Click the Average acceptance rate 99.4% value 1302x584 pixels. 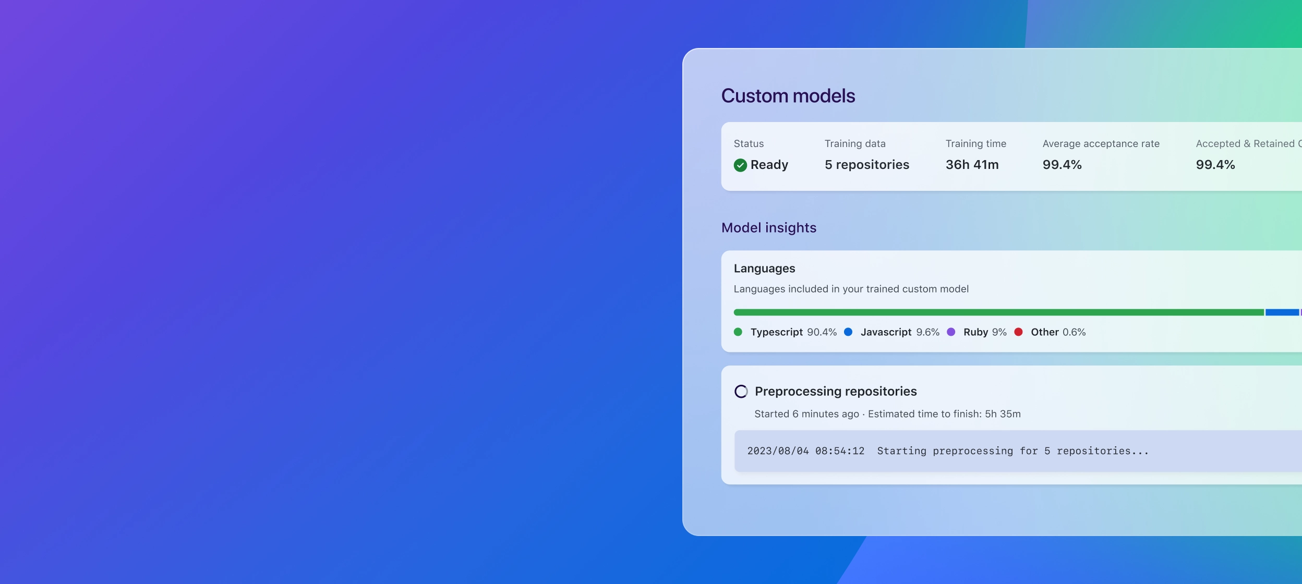1062,165
